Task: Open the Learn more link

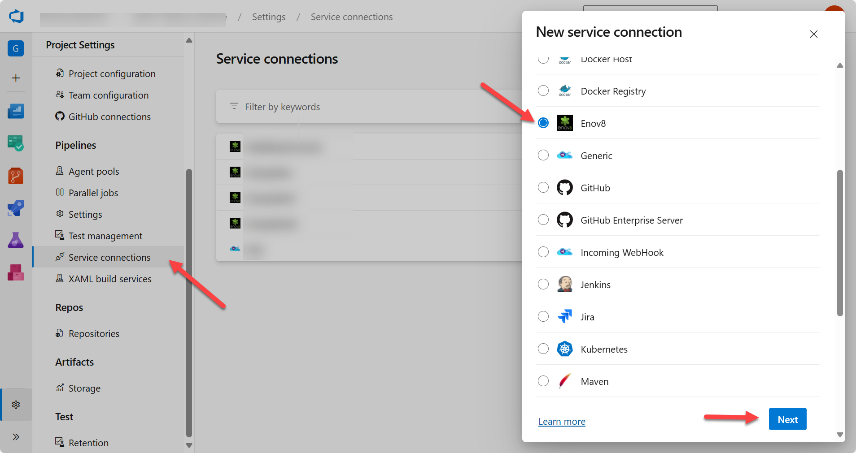Action: point(562,422)
